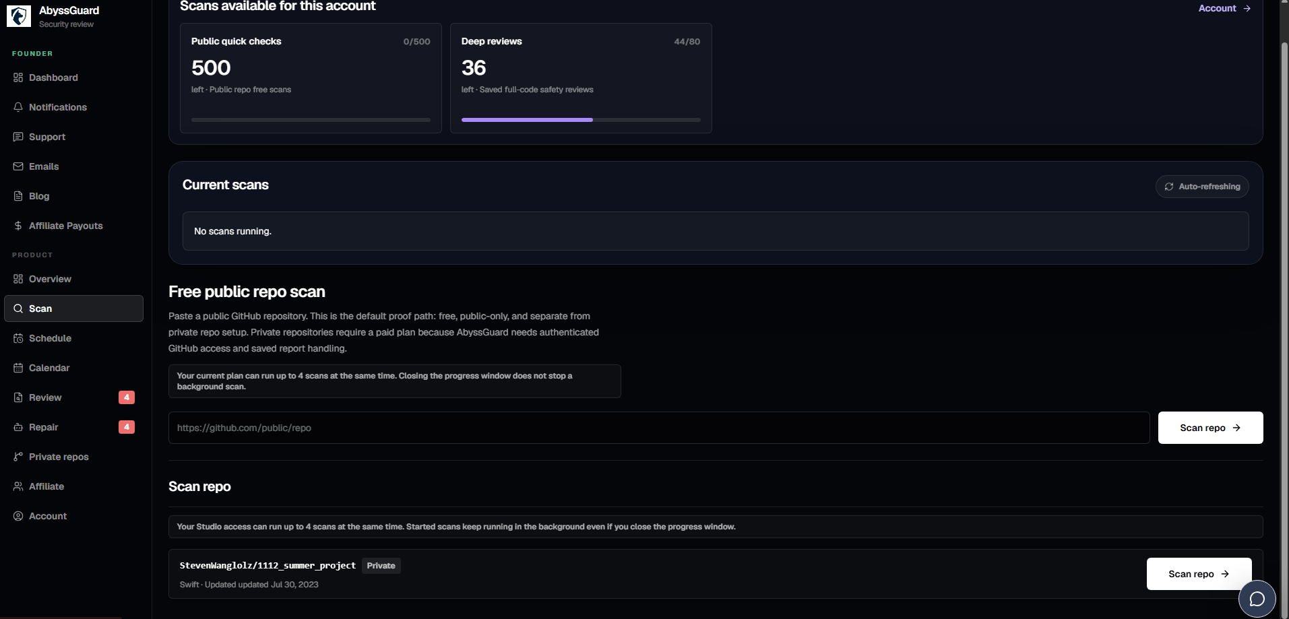Screen dimensions: 1289x619
Task: Click the Affiliate people icon
Action: pos(18,486)
